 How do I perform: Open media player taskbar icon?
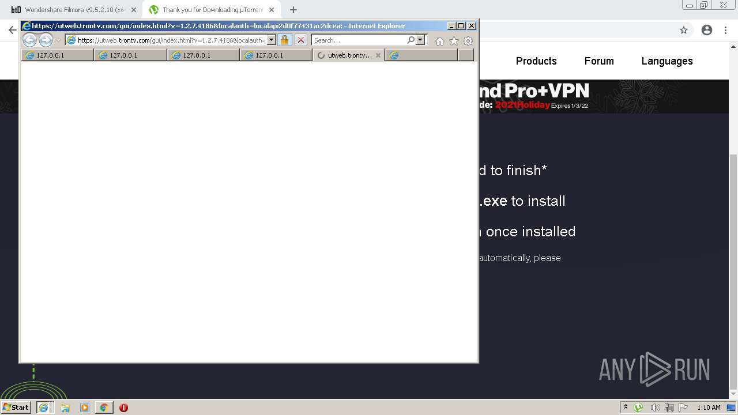85,408
